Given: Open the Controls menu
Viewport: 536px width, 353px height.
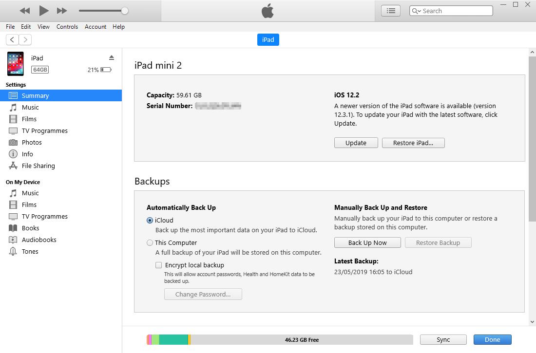Looking at the screenshot, I should coord(67,27).
